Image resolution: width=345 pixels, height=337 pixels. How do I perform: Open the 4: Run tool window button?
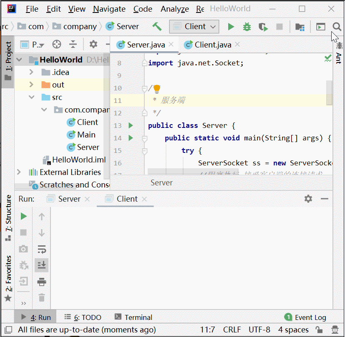point(35,317)
